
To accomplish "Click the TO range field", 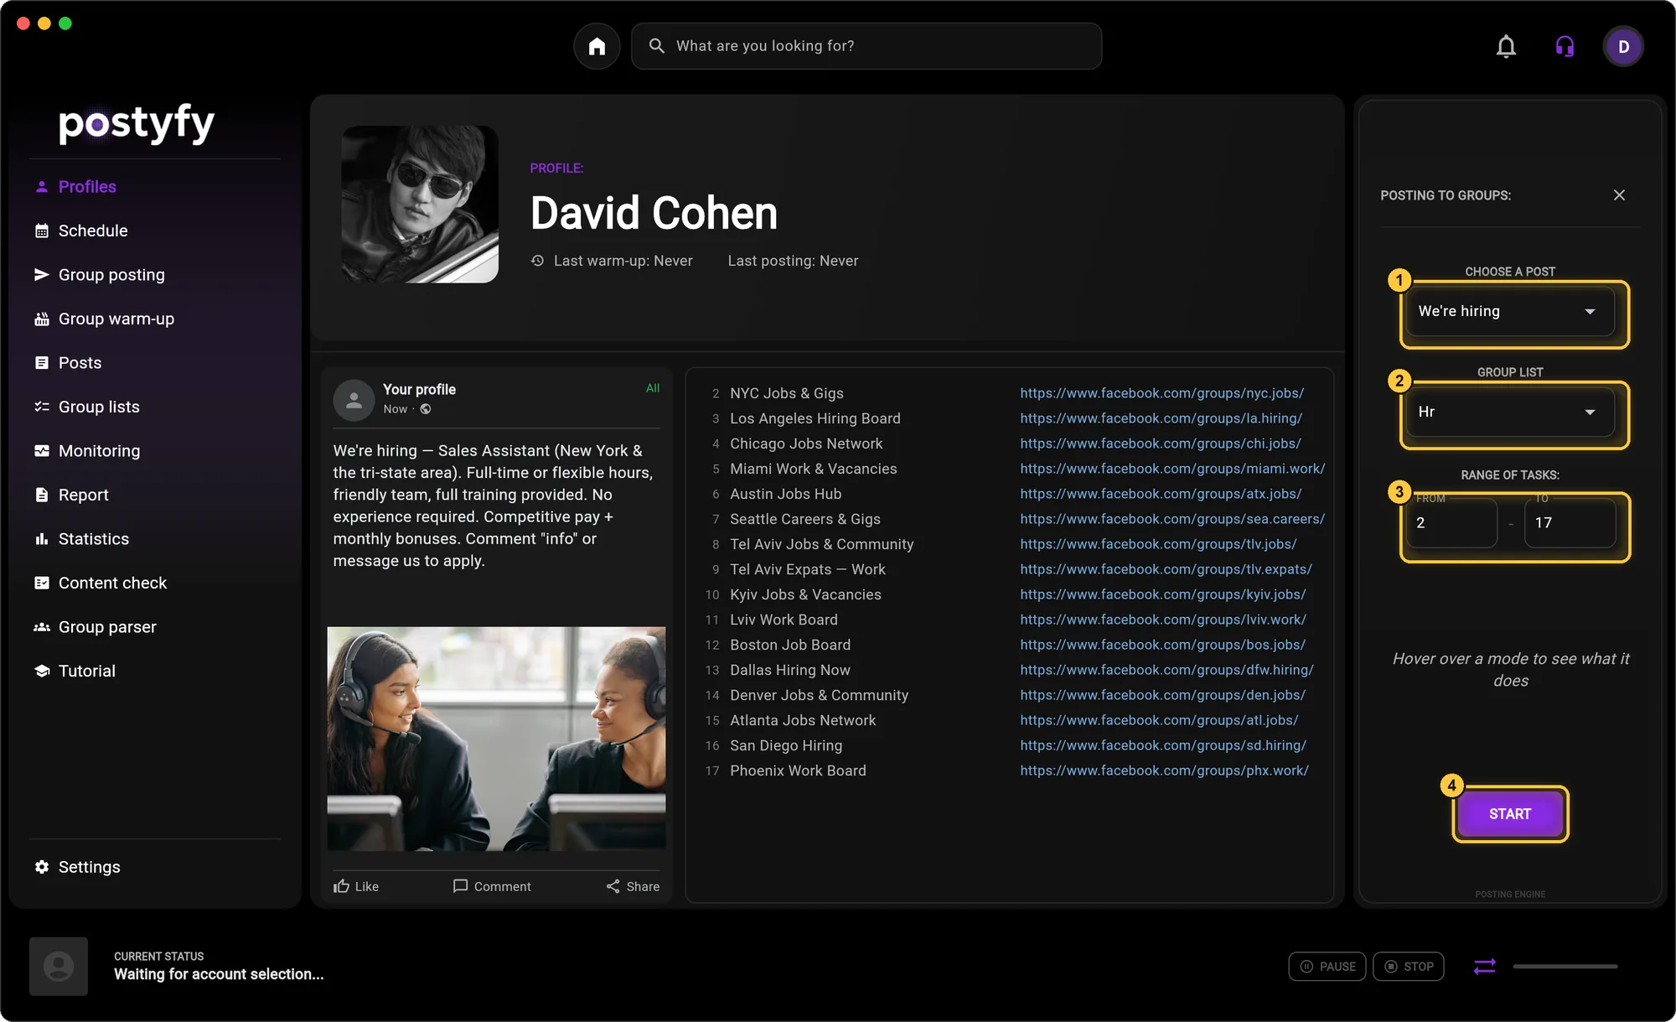I will click(x=1570, y=522).
